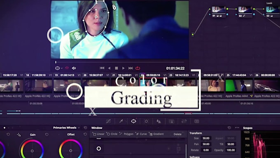Select clip 26 thumbnail
This screenshot has width=280, height=158.
[267, 86]
